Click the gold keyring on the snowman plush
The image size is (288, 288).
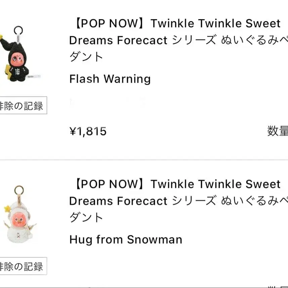point(18,190)
